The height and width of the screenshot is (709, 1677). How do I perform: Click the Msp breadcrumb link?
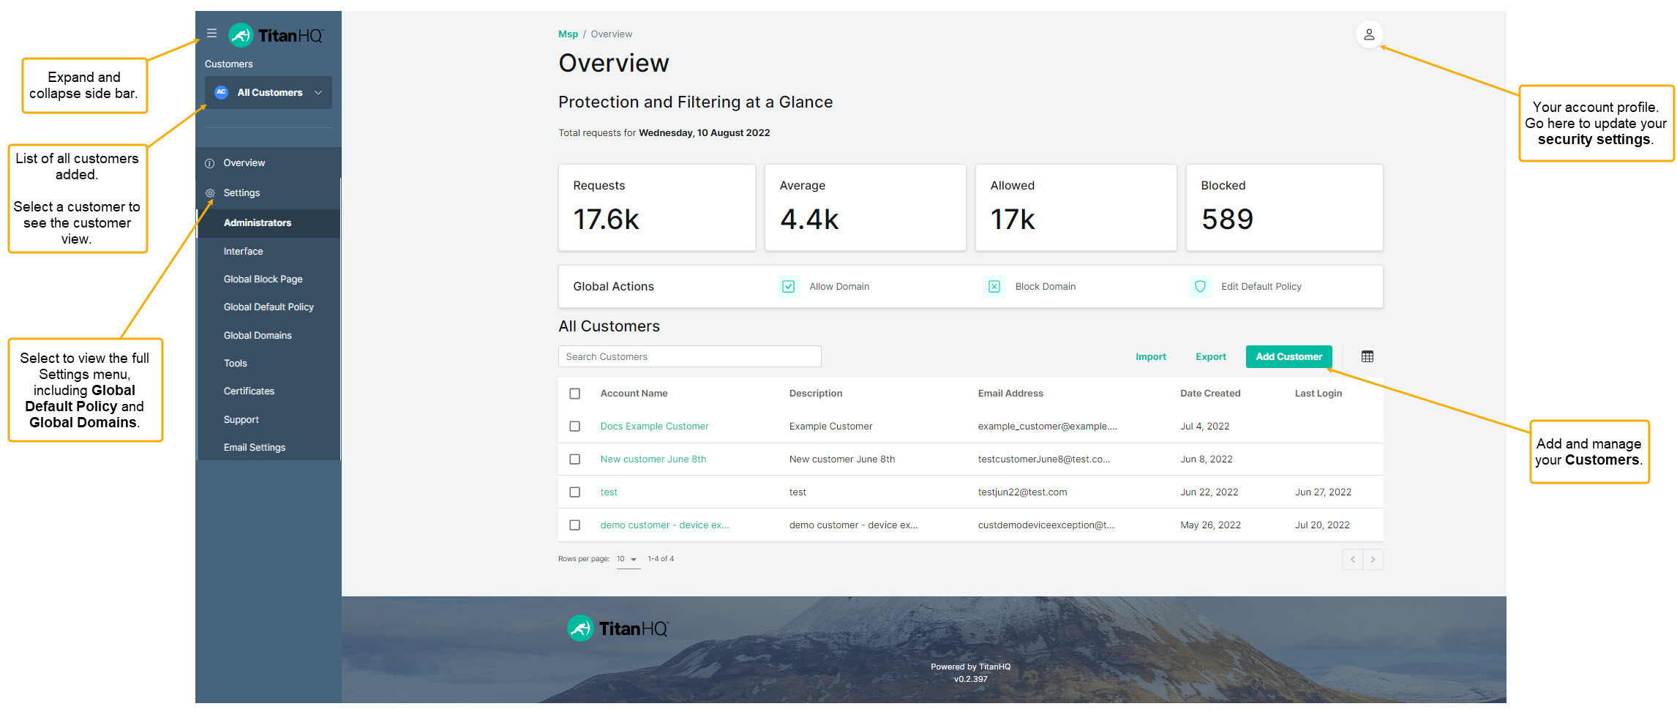pos(568,34)
